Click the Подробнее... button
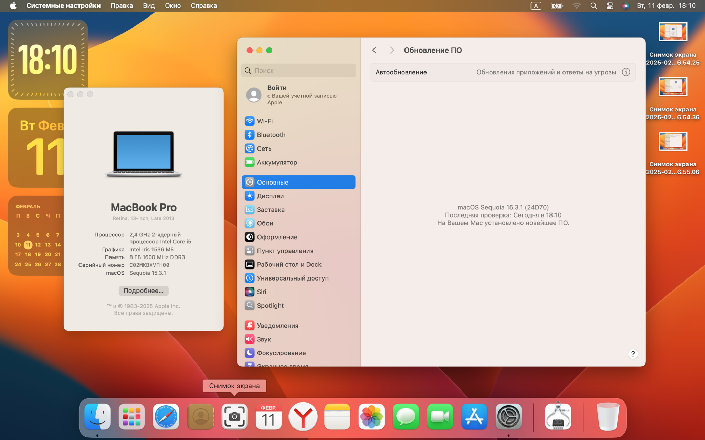This screenshot has width=705, height=440. 144,291
